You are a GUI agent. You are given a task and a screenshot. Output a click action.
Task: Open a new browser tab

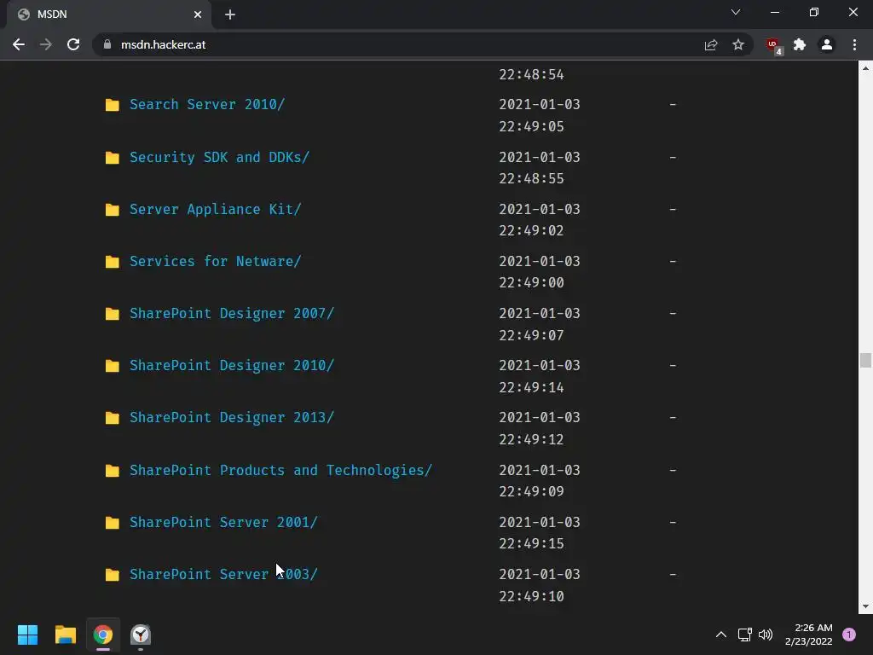click(230, 14)
